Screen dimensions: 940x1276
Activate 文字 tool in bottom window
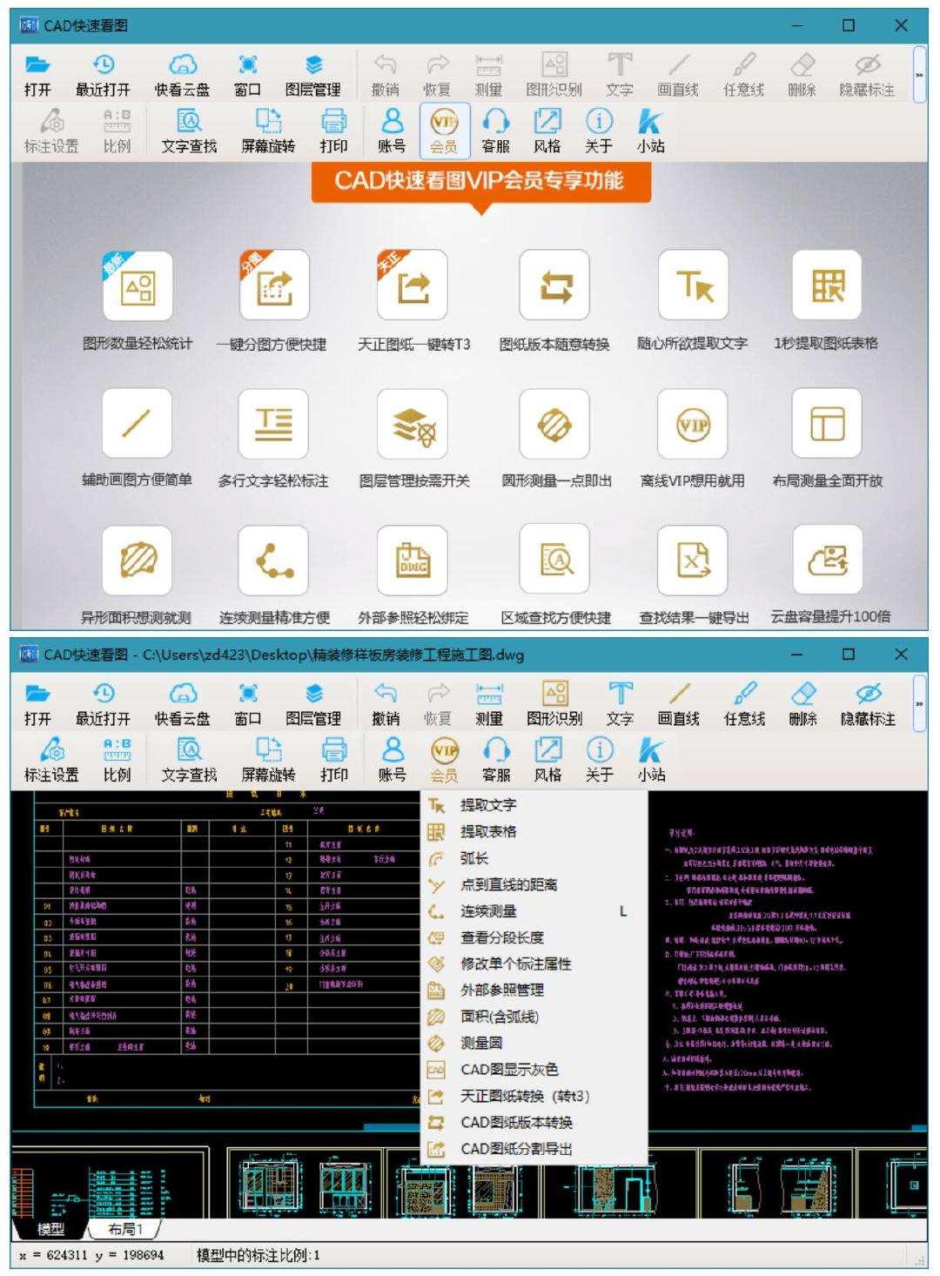point(620,704)
